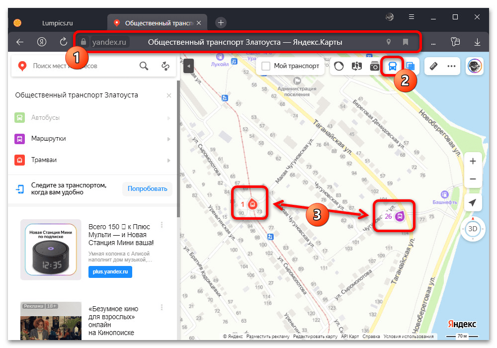
Task: Open the ruler distance measurement tool
Action: point(433,66)
